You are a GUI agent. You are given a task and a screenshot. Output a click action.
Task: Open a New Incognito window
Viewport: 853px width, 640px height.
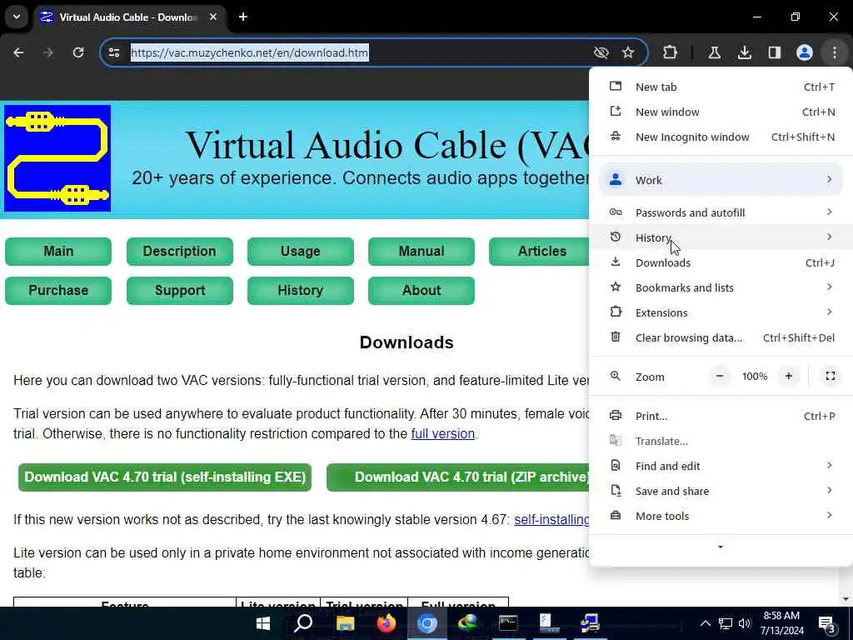[721, 137]
